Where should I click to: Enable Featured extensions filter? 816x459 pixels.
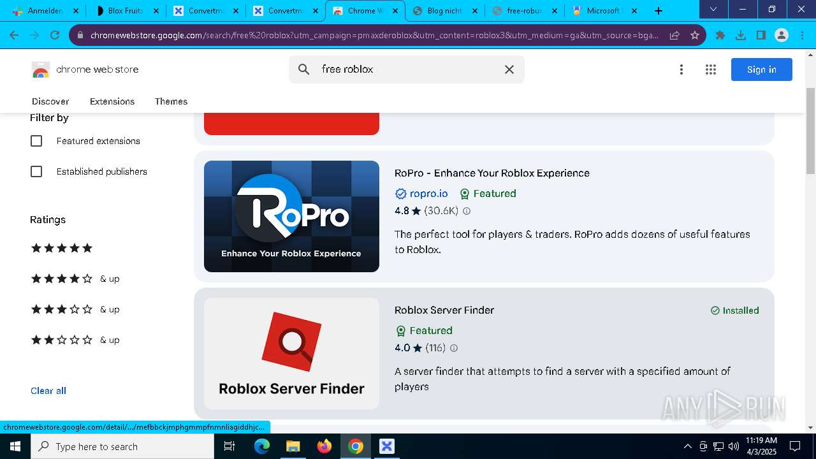pos(36,141)
